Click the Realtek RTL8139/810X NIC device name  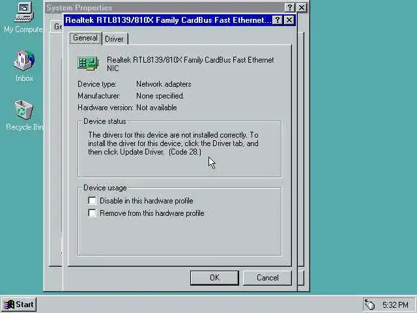click(x=190, y=64)
